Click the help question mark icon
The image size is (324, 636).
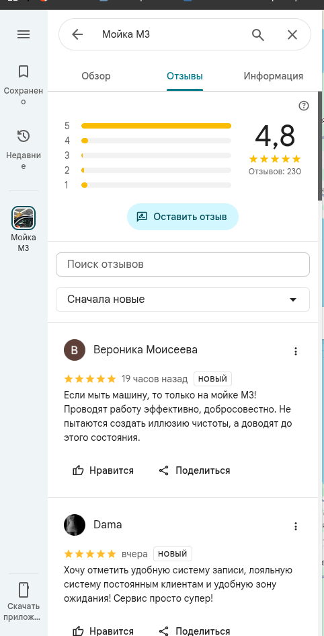pyautogui.click(x=303, y=106)
